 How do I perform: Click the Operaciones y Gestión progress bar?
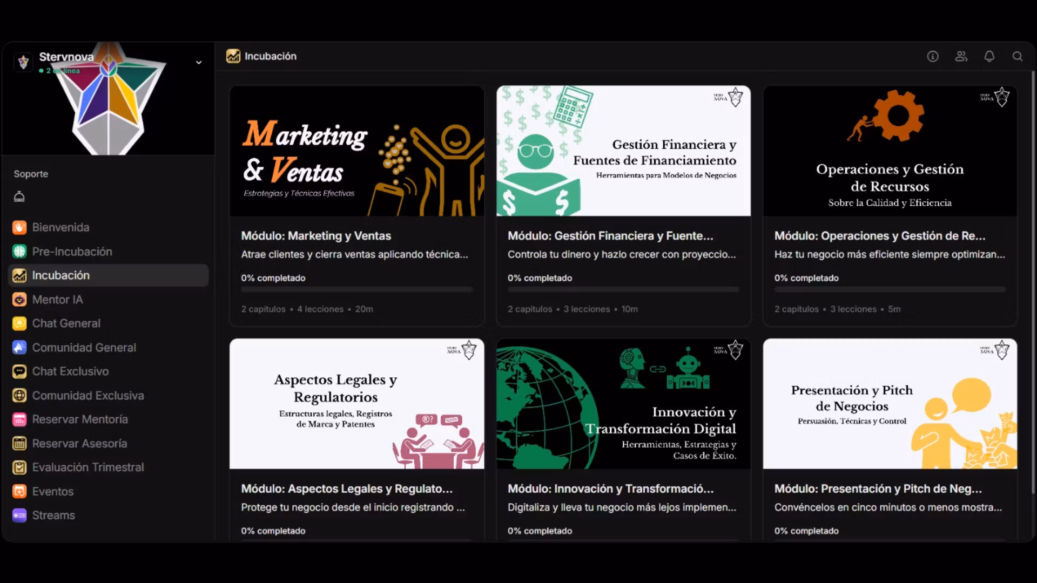890,290
